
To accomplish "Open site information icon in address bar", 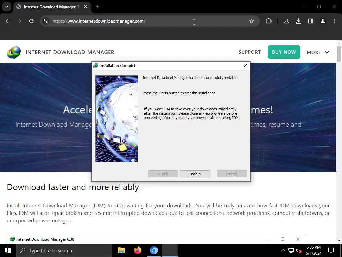I will point(46,21).
